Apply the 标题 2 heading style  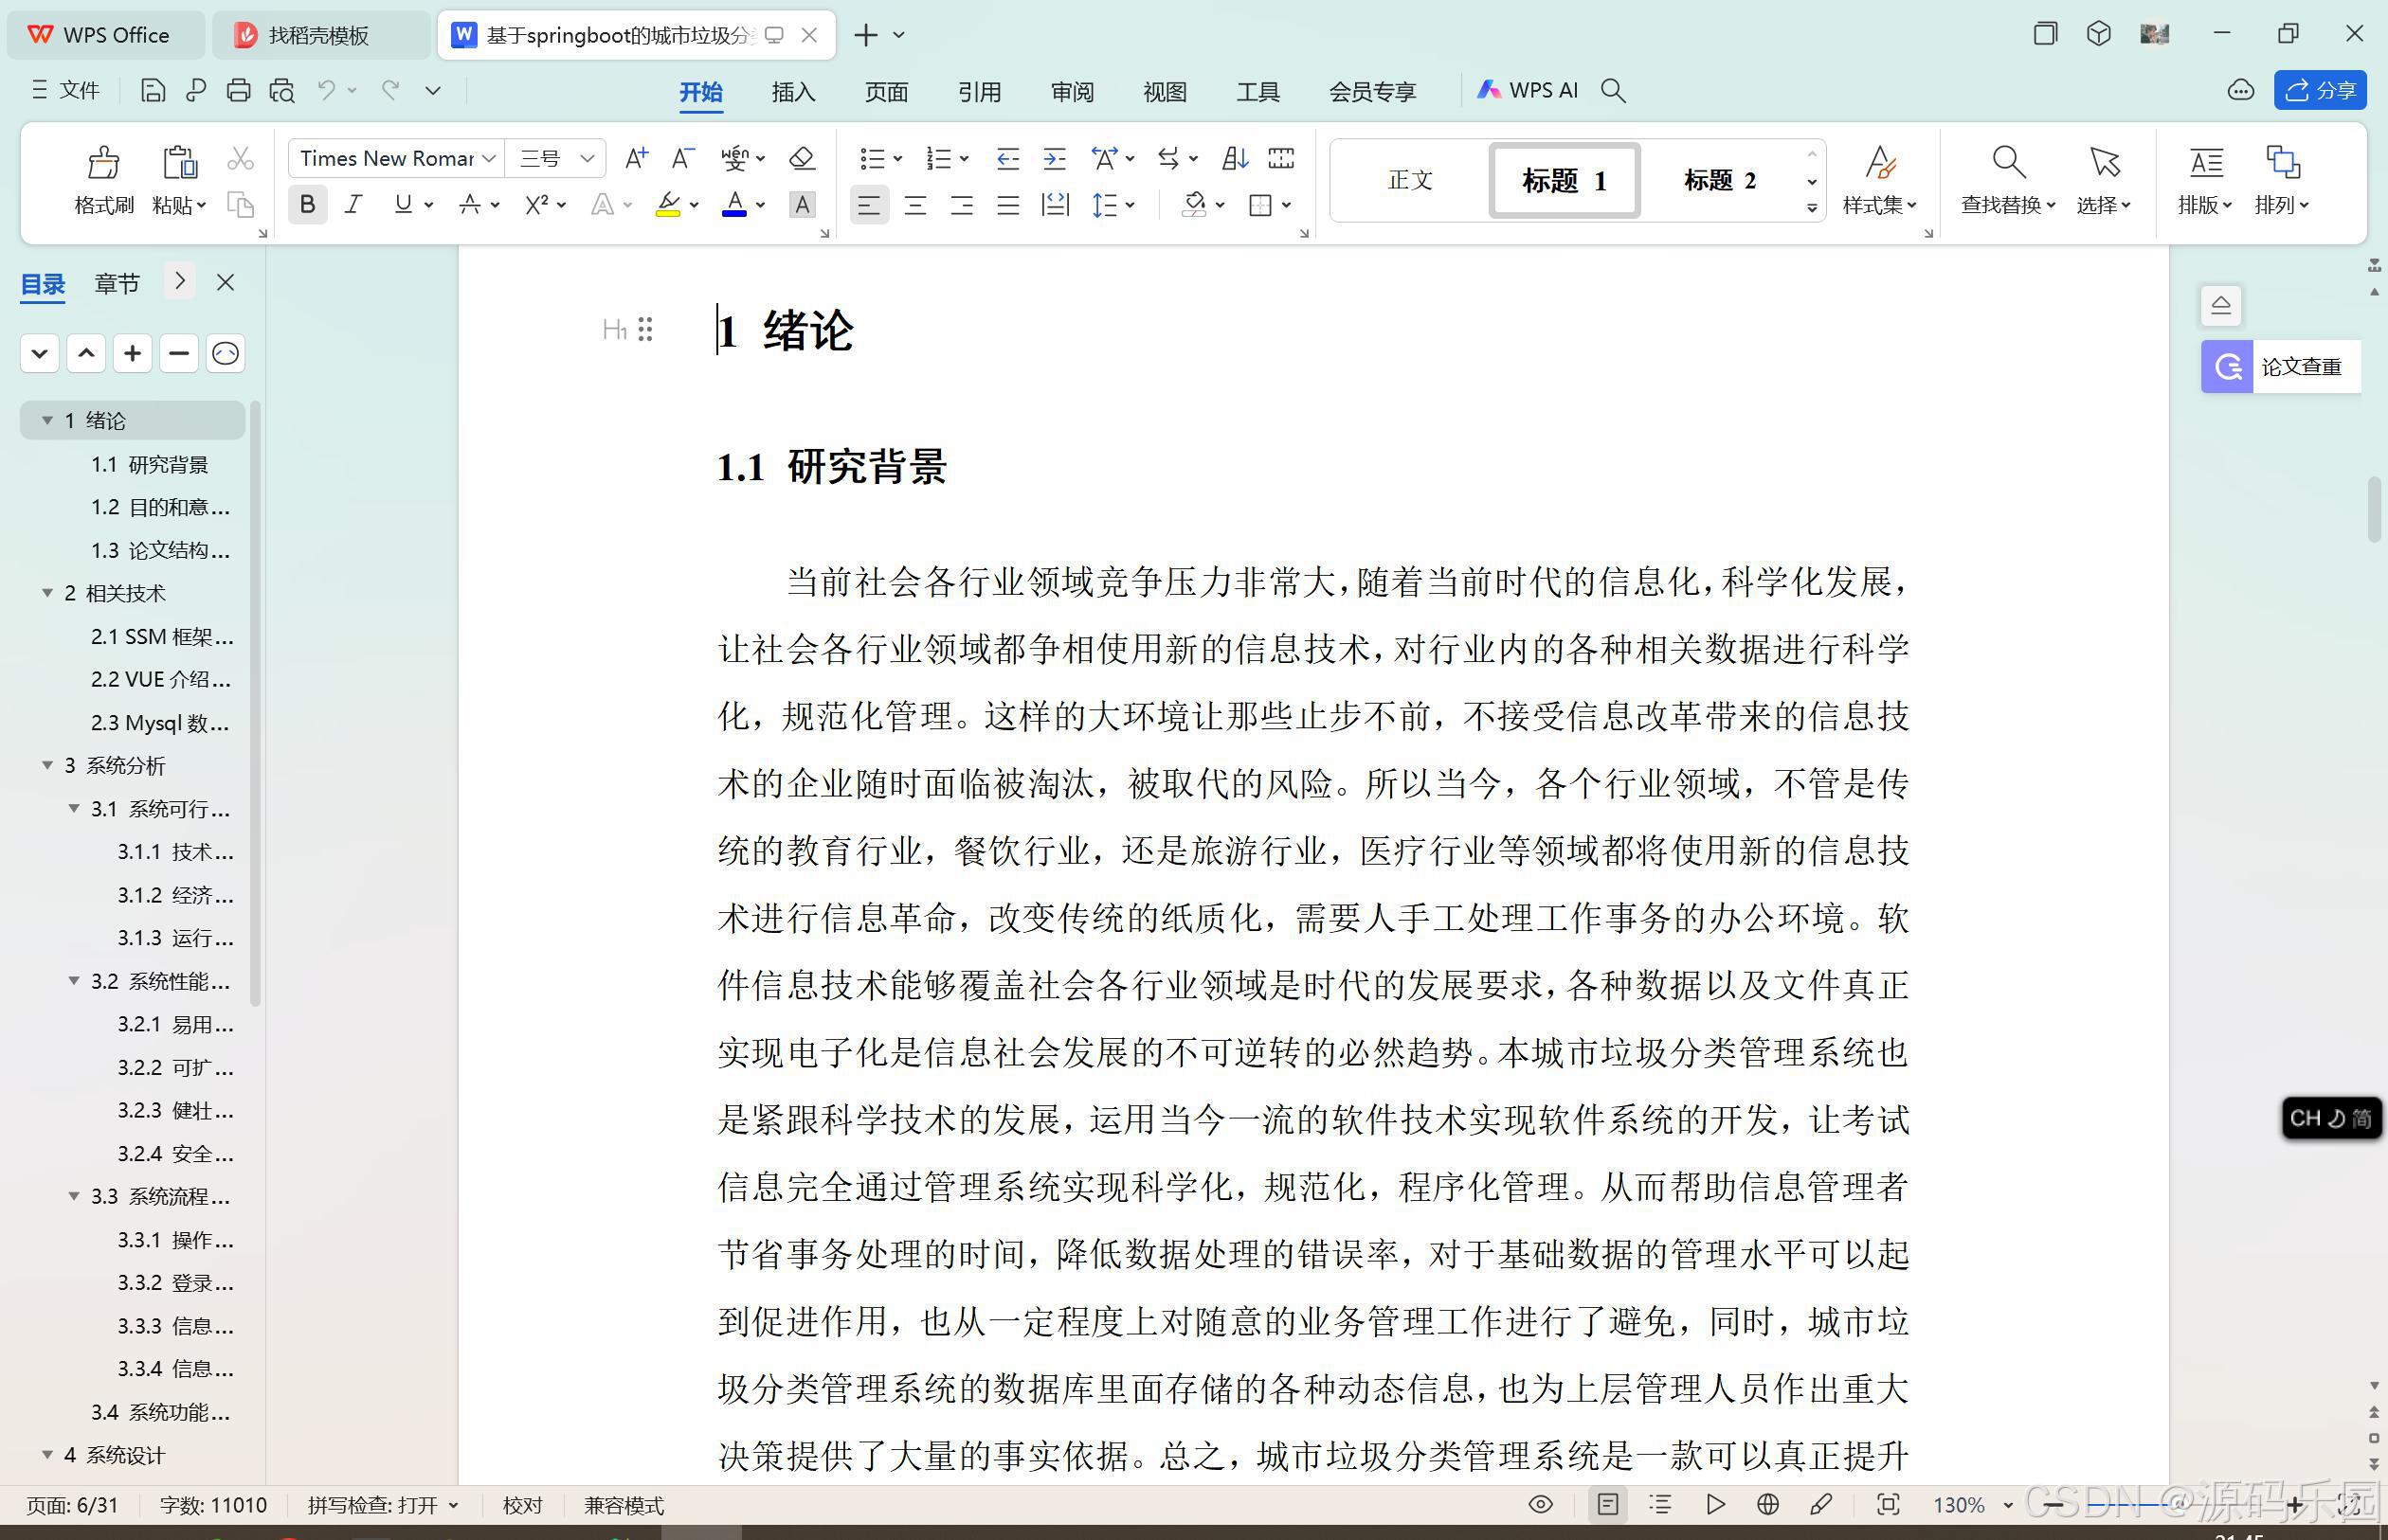1720,180
